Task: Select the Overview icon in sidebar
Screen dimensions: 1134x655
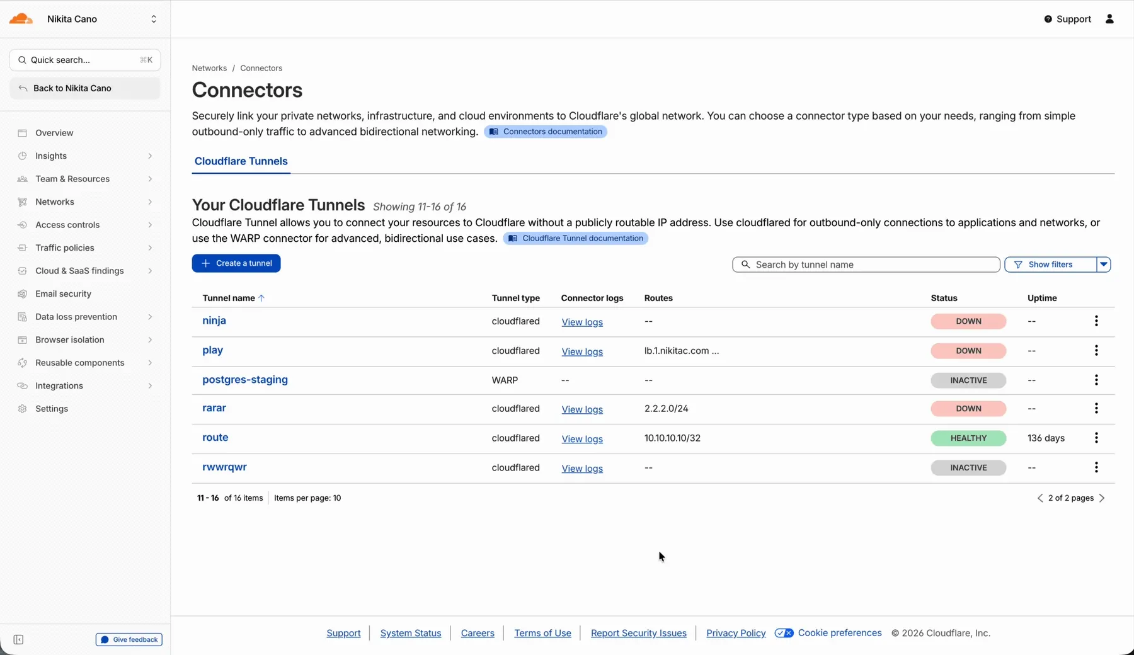Action: [x=23, y=133]
